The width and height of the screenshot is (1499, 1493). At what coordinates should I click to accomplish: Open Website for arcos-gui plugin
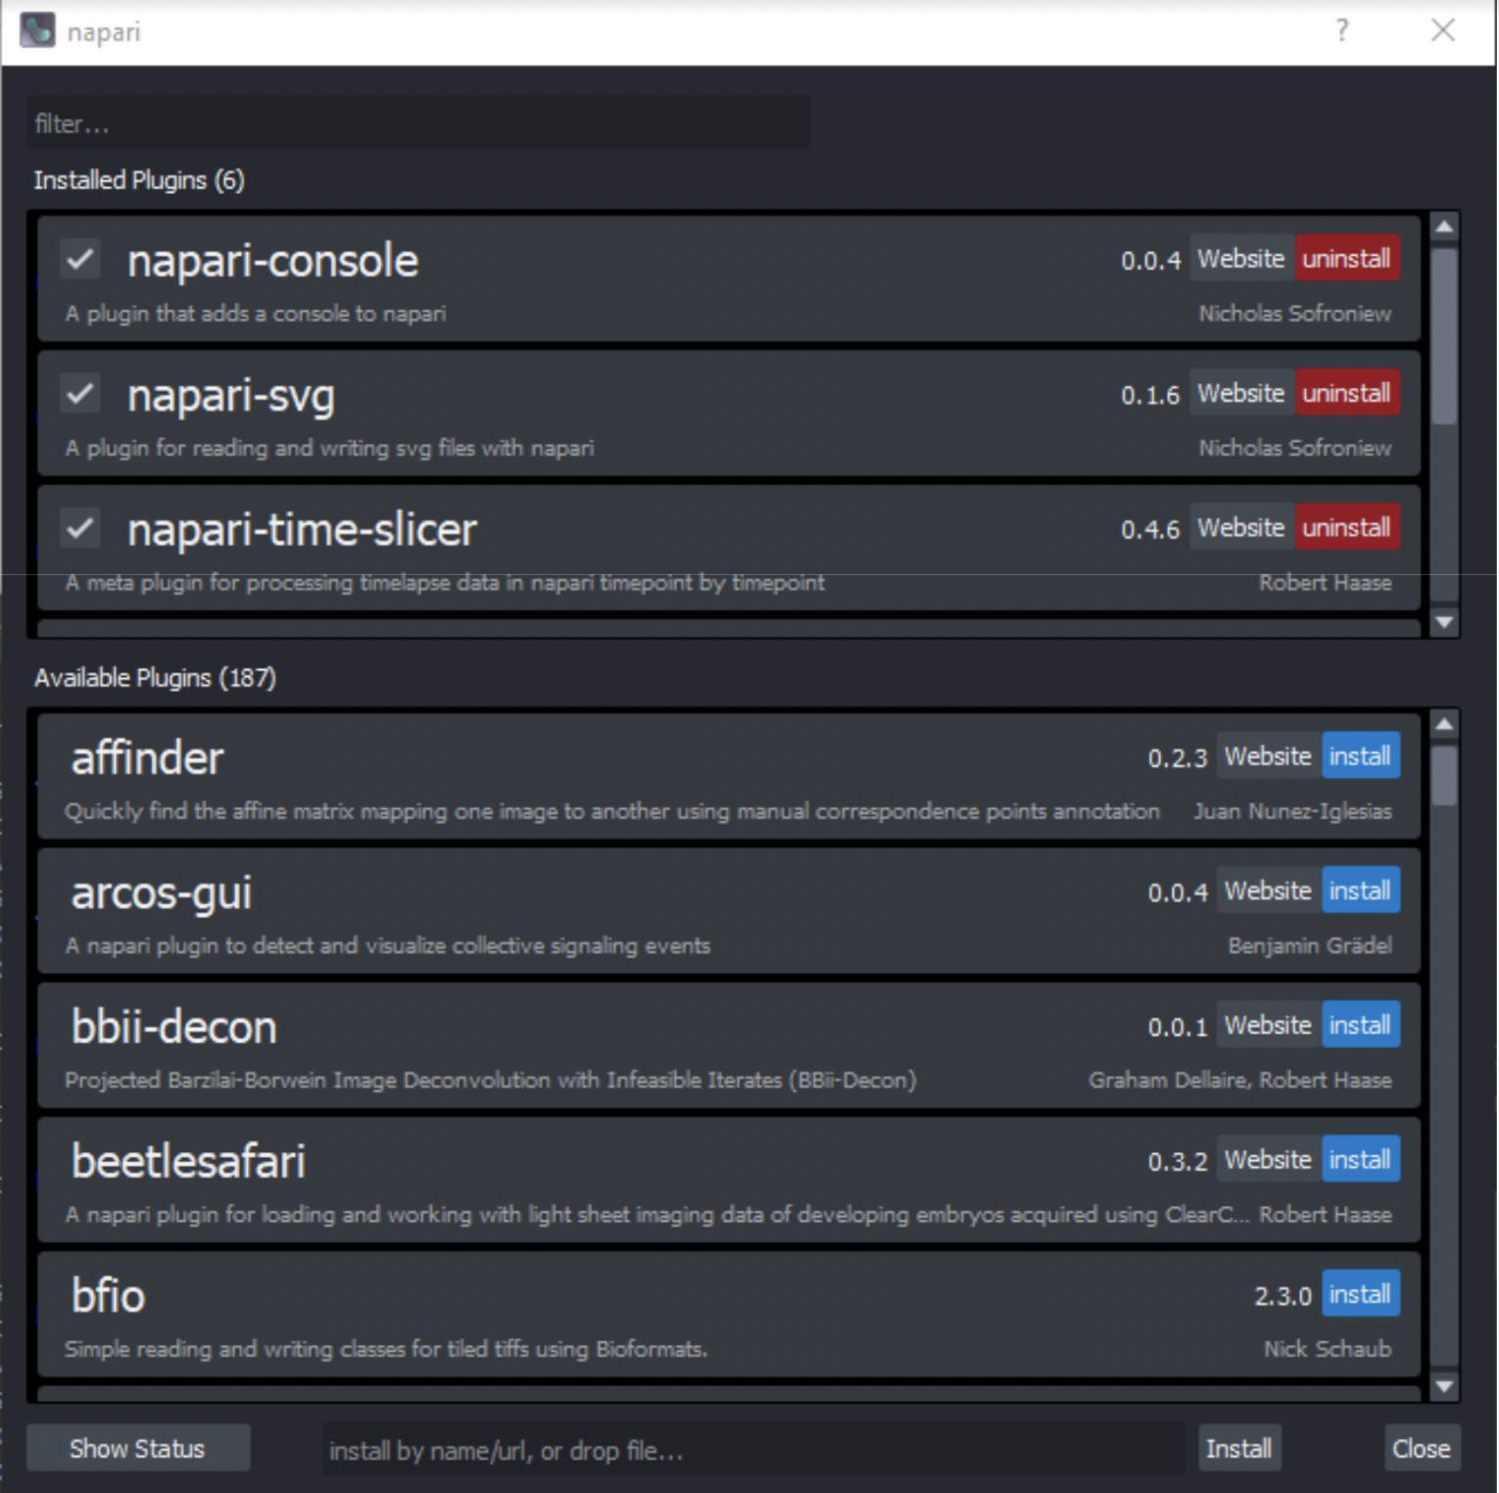click(1269, 891)
